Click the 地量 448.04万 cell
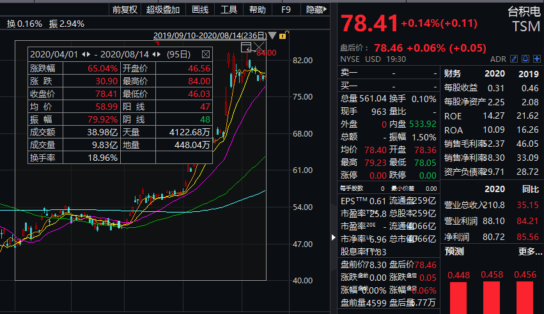The width and height of the screenshot is (544, 314). coord(167,145)
